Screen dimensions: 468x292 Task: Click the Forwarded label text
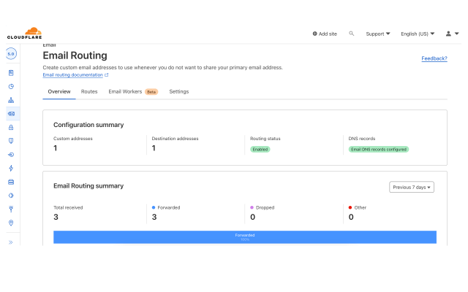click(x=169, y=207)
